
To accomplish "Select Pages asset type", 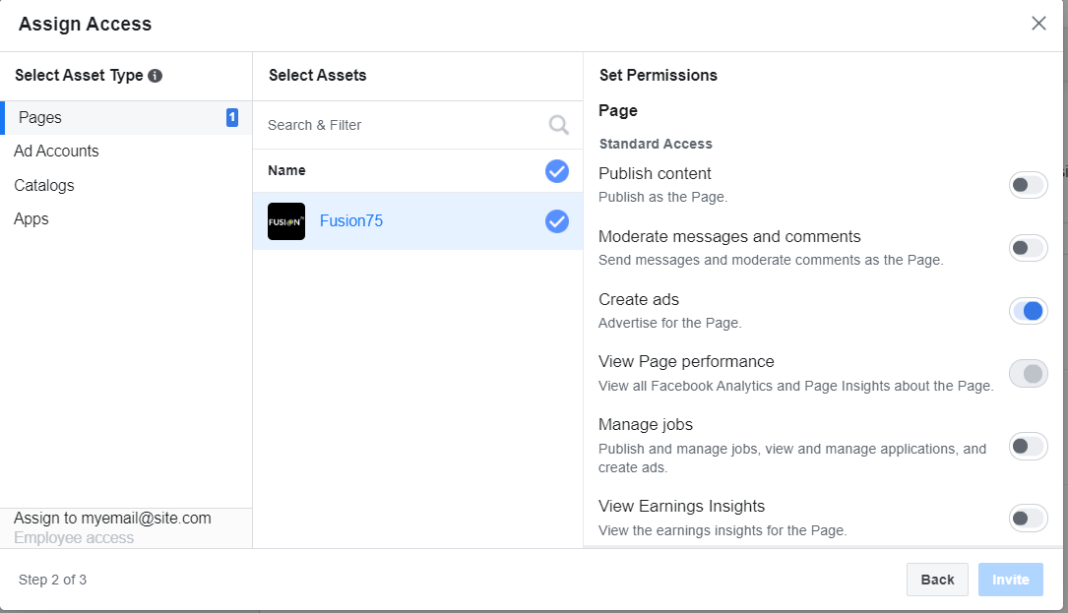I will tap(40, 118).
